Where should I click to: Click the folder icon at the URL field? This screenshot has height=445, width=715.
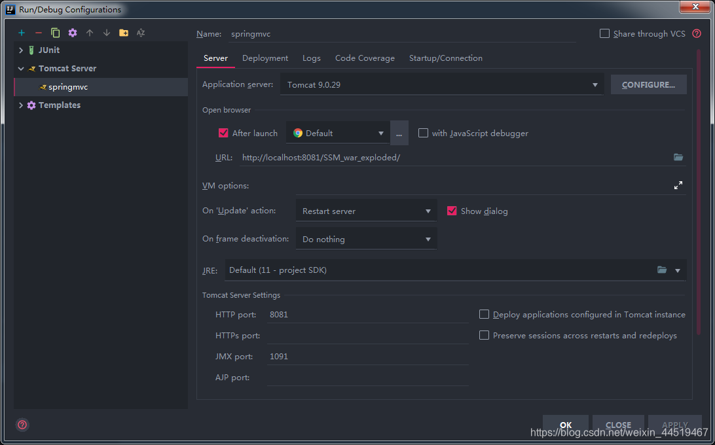[678, 157]
